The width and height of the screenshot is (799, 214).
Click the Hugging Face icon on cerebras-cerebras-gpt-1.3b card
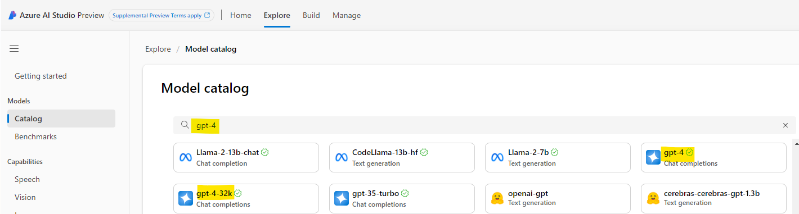click(653, 198)
